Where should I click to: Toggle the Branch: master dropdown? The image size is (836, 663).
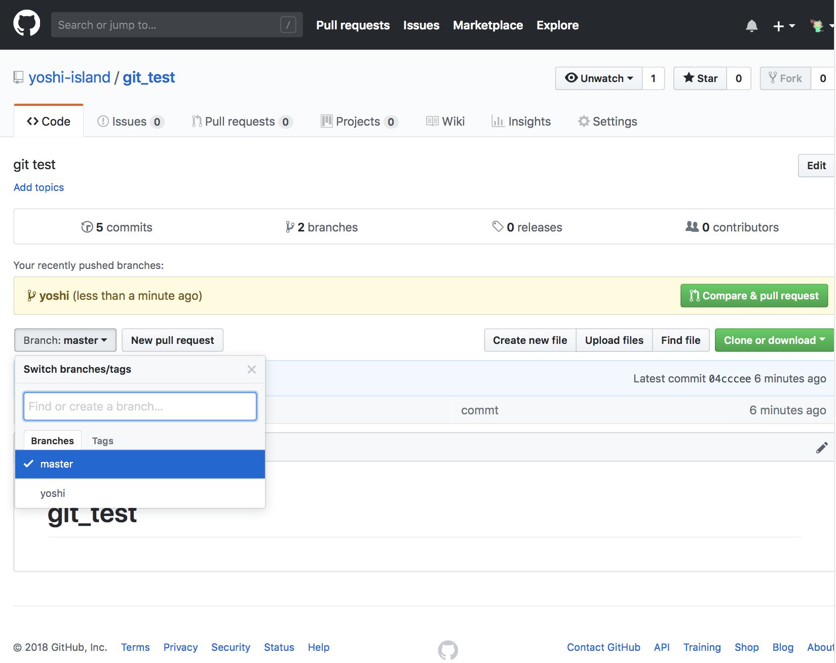(65, 340)
